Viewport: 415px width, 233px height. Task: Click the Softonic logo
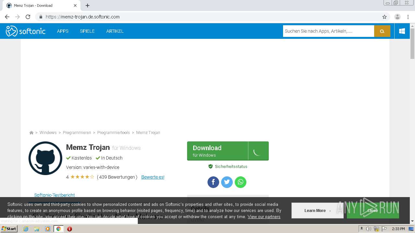pyautogui.click(x=26, y=31)
